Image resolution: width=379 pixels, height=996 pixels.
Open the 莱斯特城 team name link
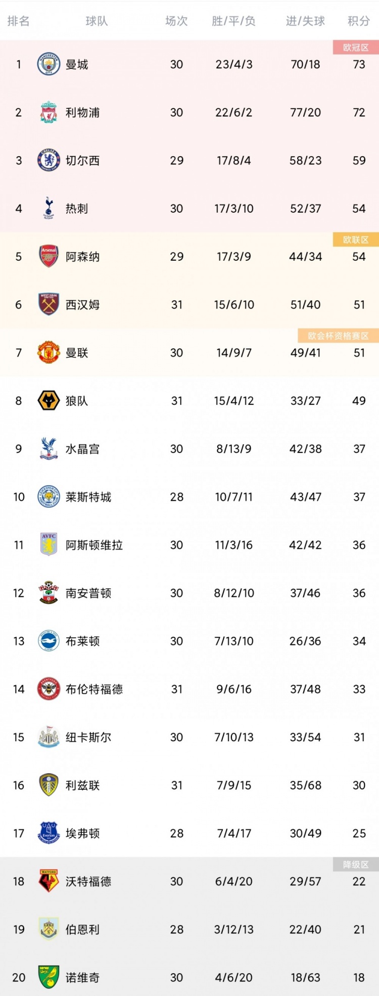[x=88, y=497]
